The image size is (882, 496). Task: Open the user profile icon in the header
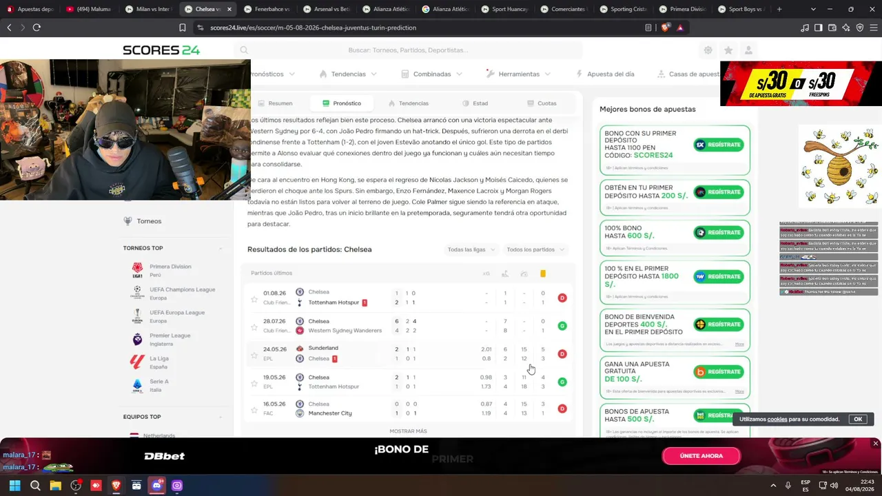(x=748, y=50)
